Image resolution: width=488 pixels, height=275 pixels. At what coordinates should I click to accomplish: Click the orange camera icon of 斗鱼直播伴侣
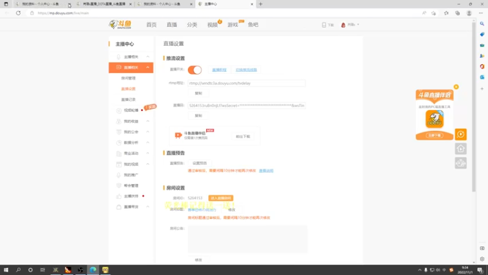178,135
